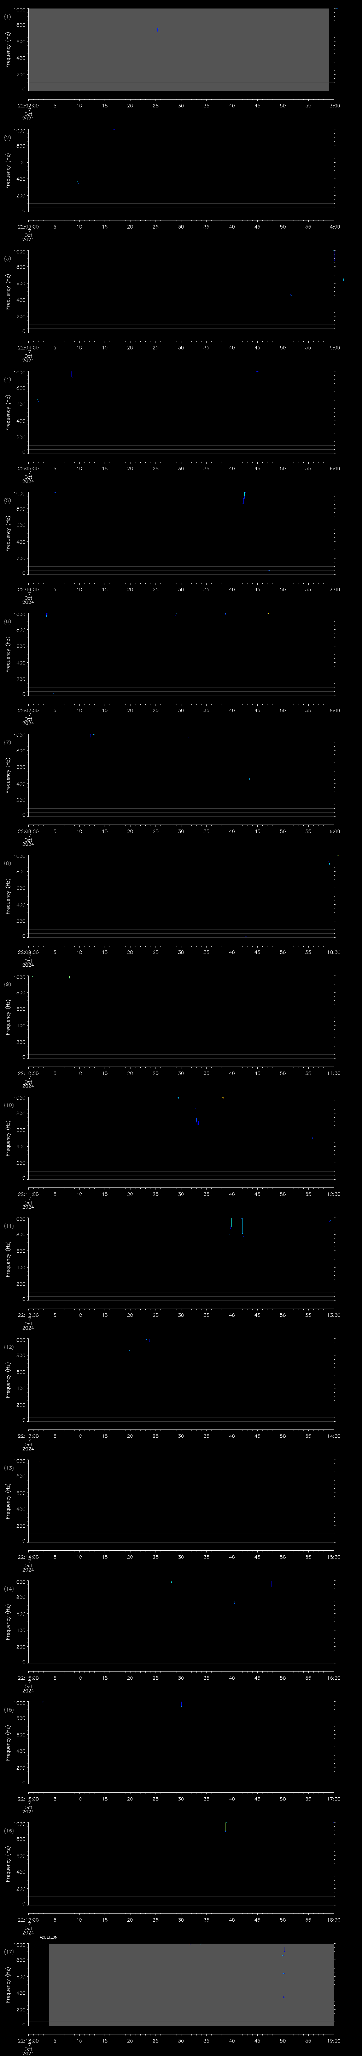Select the cyan blip near 47 seconds in panel 5
Viewport: 362px width, 2056px height.
tap(269, 570)
